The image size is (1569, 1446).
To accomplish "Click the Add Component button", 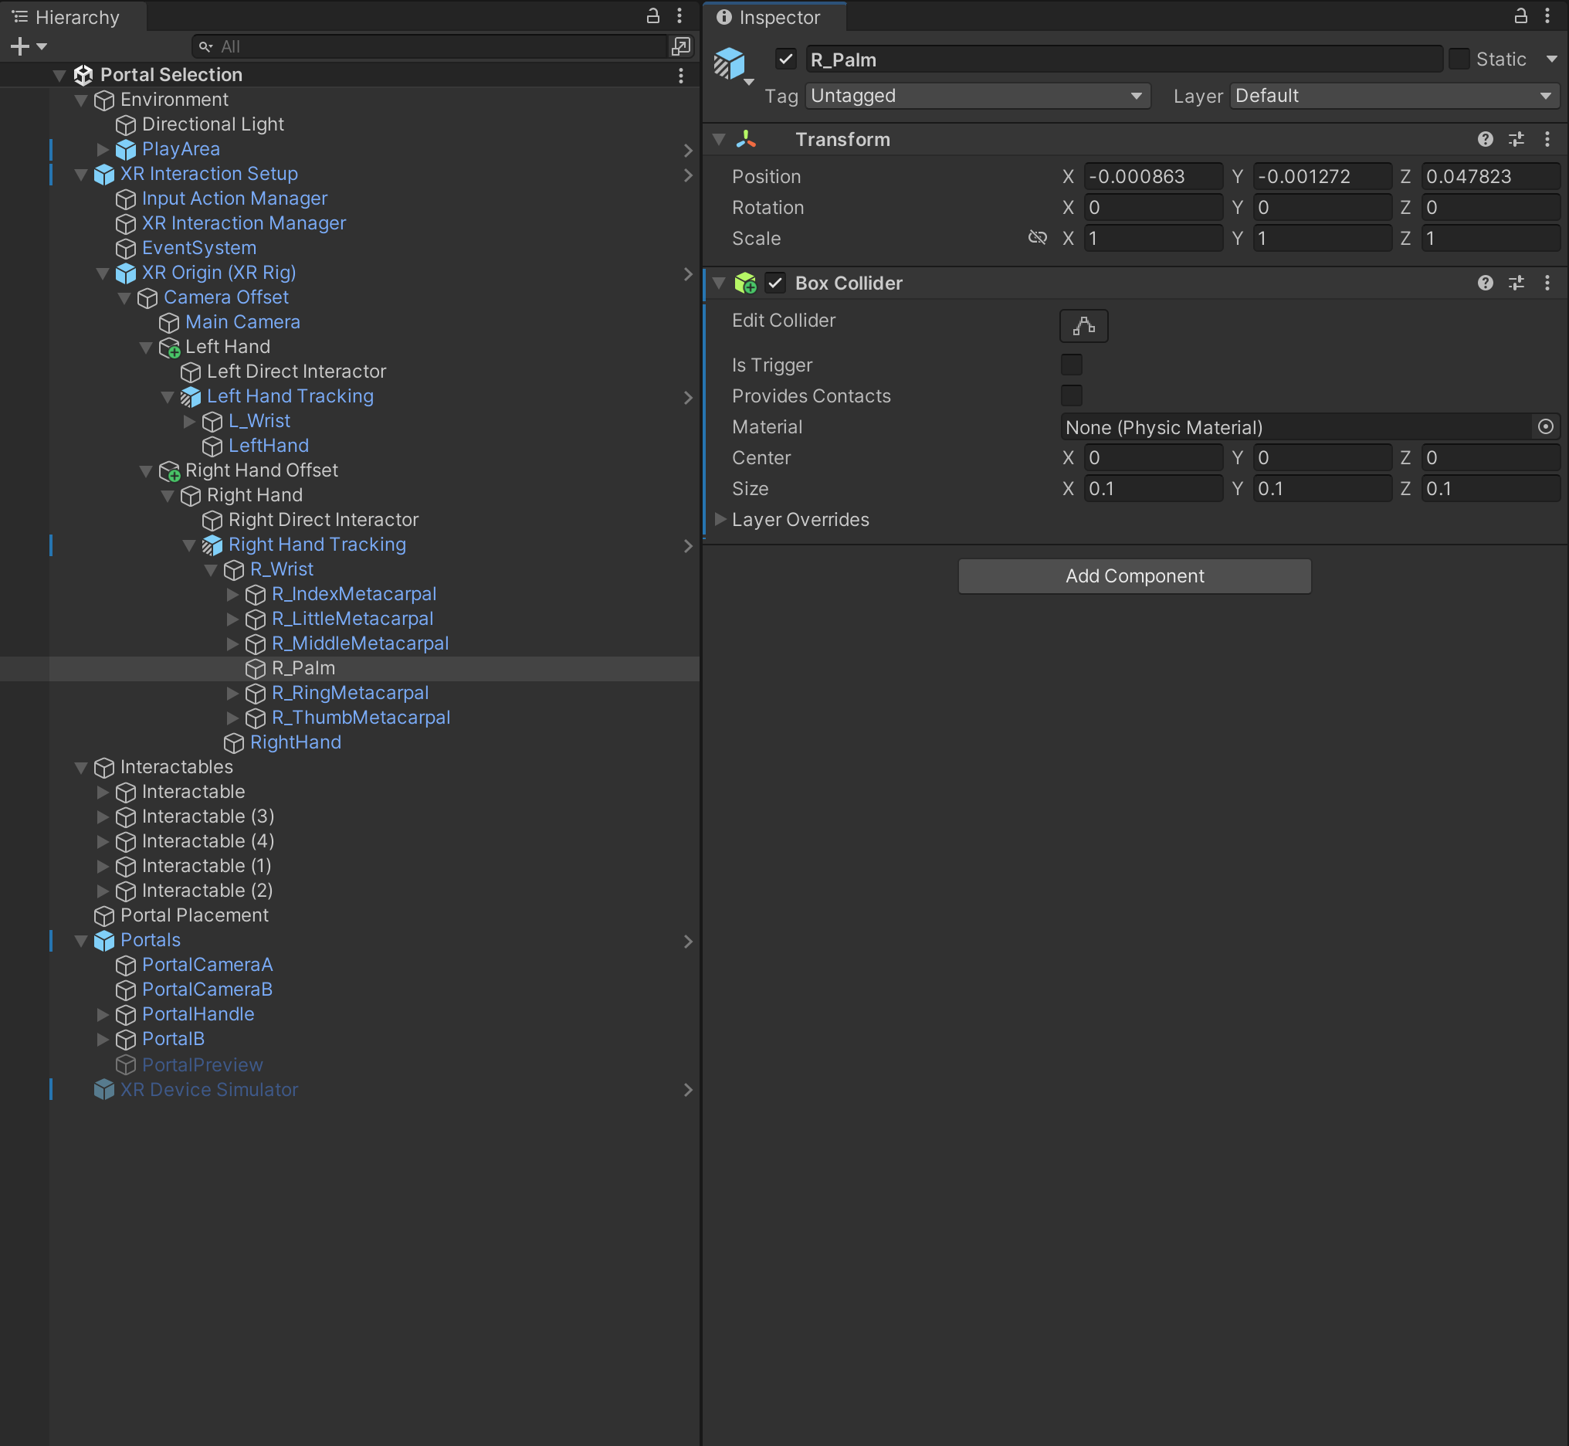I will pyautogui.click(x=1134, y=576).
